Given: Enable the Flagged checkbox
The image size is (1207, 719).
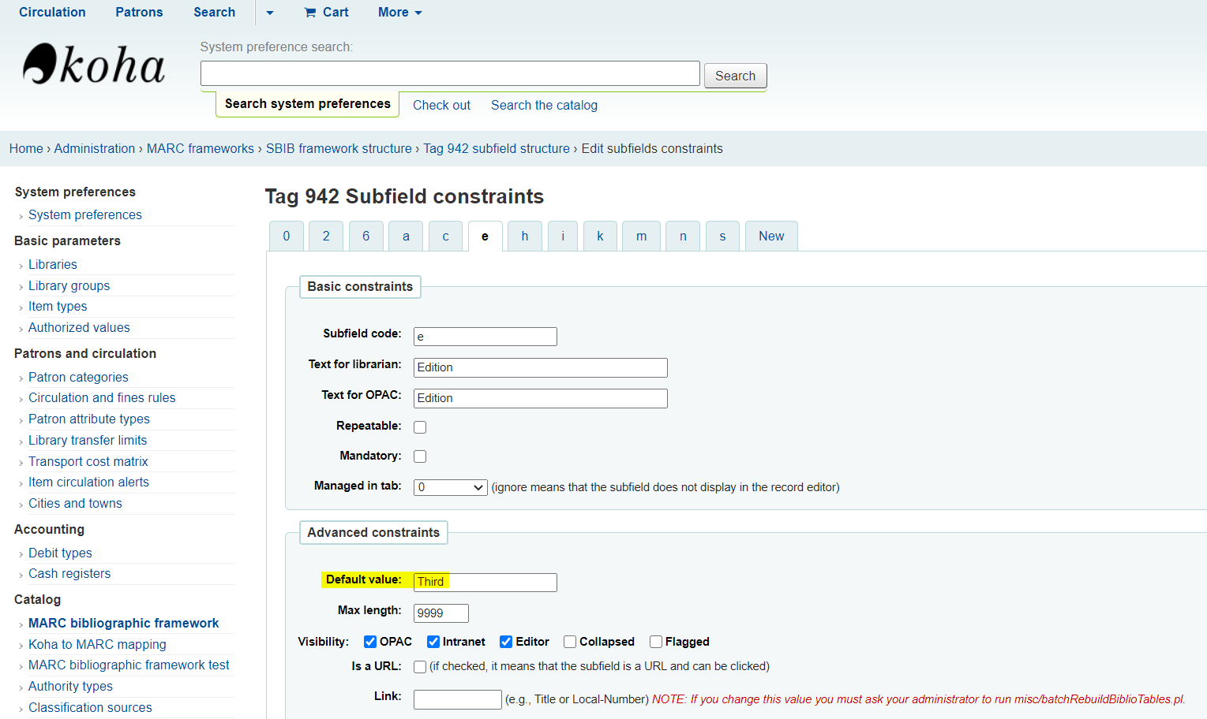Looking at the screenshot, I should pyautogui.click(x=655, y=642).
